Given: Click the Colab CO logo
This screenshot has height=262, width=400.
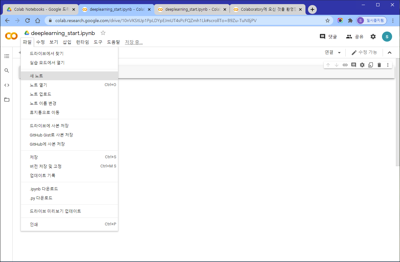Looking at the screenshot, I should pos(11,36).
